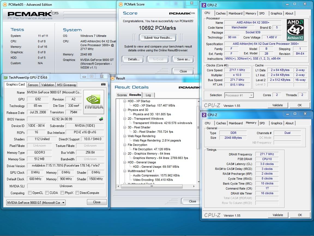This screenshot has height=236, width=314.
Task: Enable the OpenCL checkbox
Action: pos(30,193)
